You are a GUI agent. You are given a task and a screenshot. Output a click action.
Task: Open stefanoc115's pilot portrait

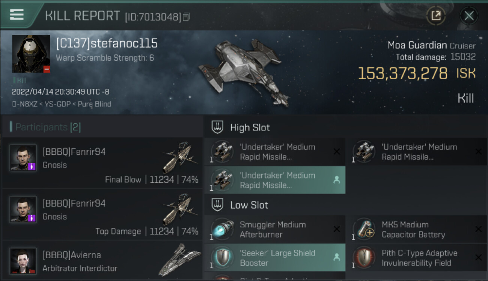pos(31,54)
